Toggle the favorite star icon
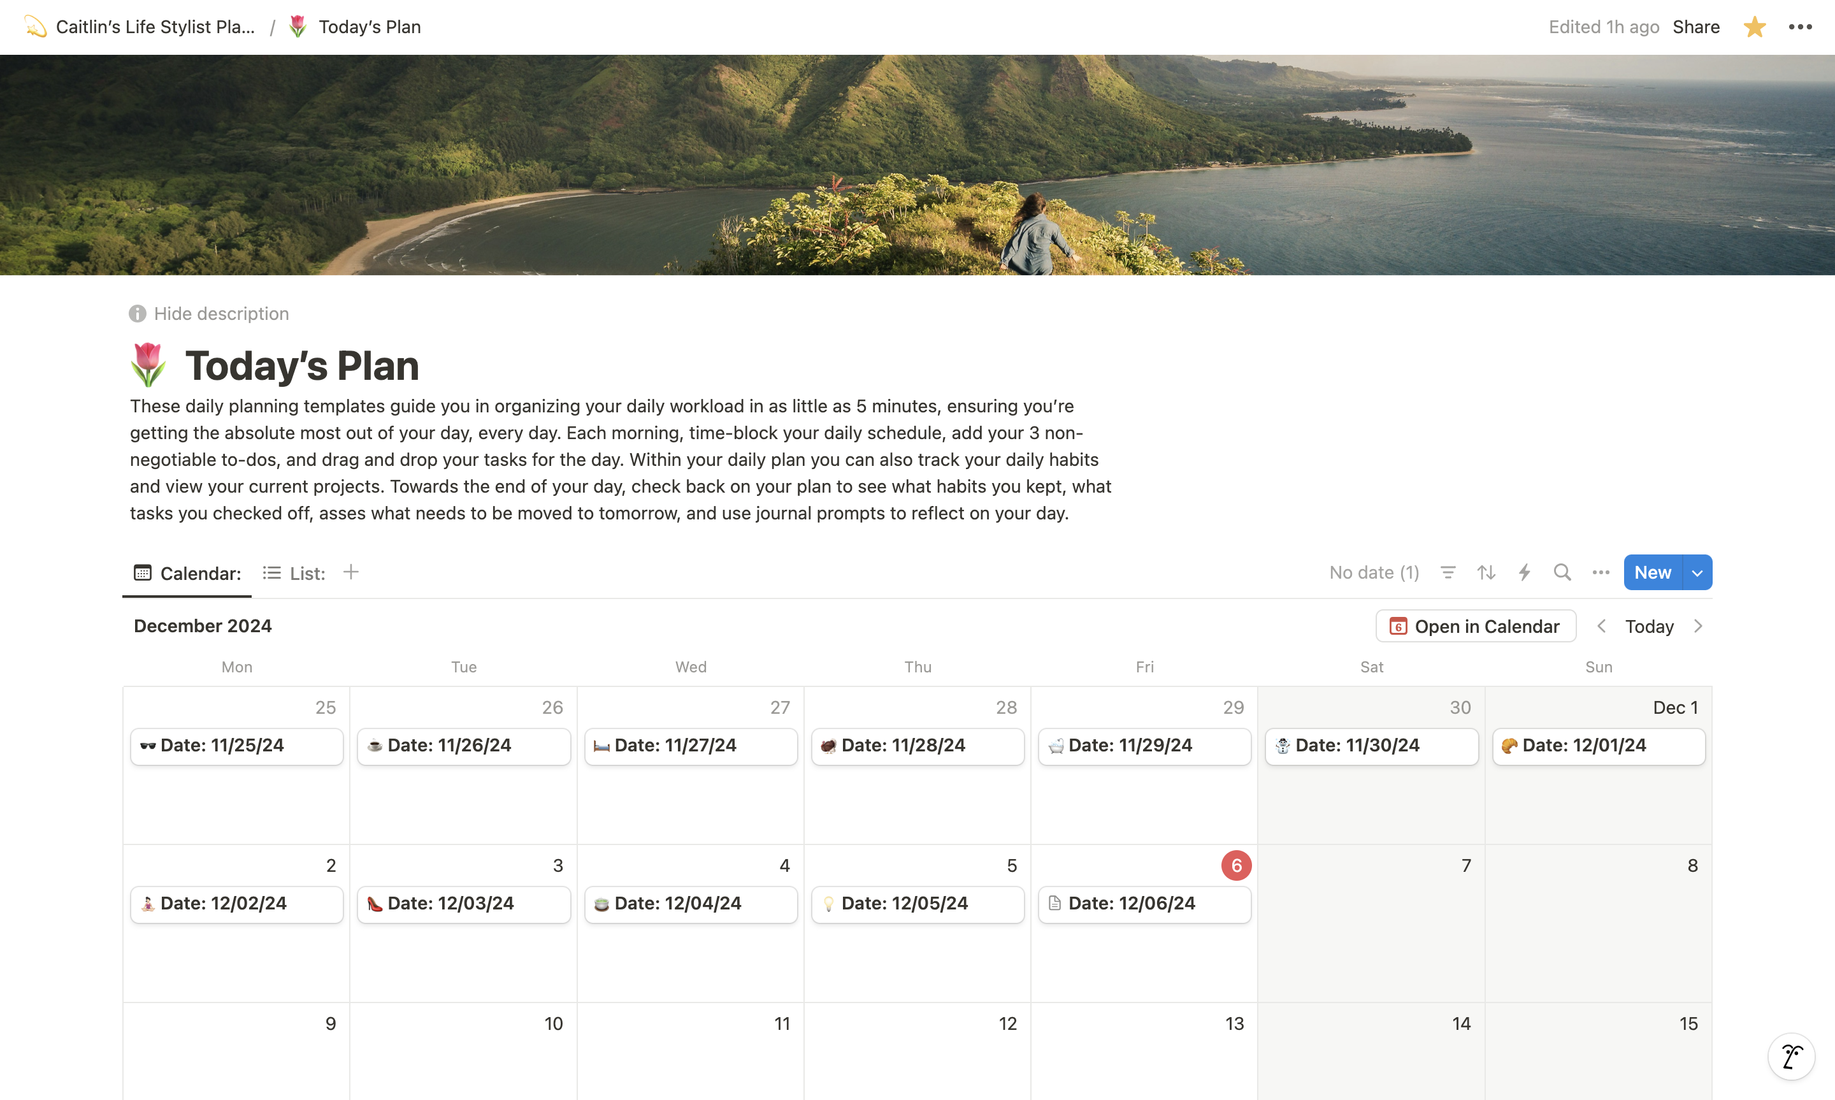This screenshot has height=1100, width=1835. pos(1753,27)
